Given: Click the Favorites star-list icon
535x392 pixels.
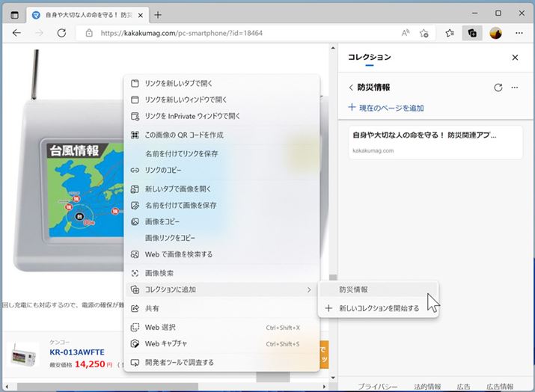Looking at the screenshot, I should [449, 33].
